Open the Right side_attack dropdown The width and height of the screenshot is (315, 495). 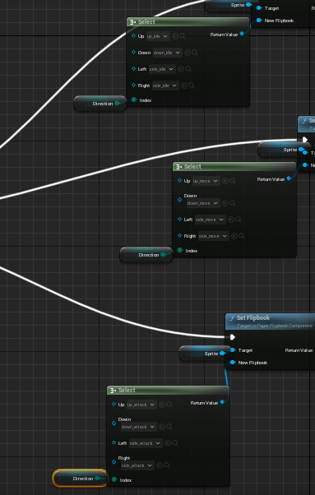pos(137,465)
